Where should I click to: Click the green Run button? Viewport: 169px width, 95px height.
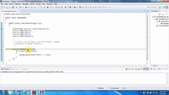70,7
